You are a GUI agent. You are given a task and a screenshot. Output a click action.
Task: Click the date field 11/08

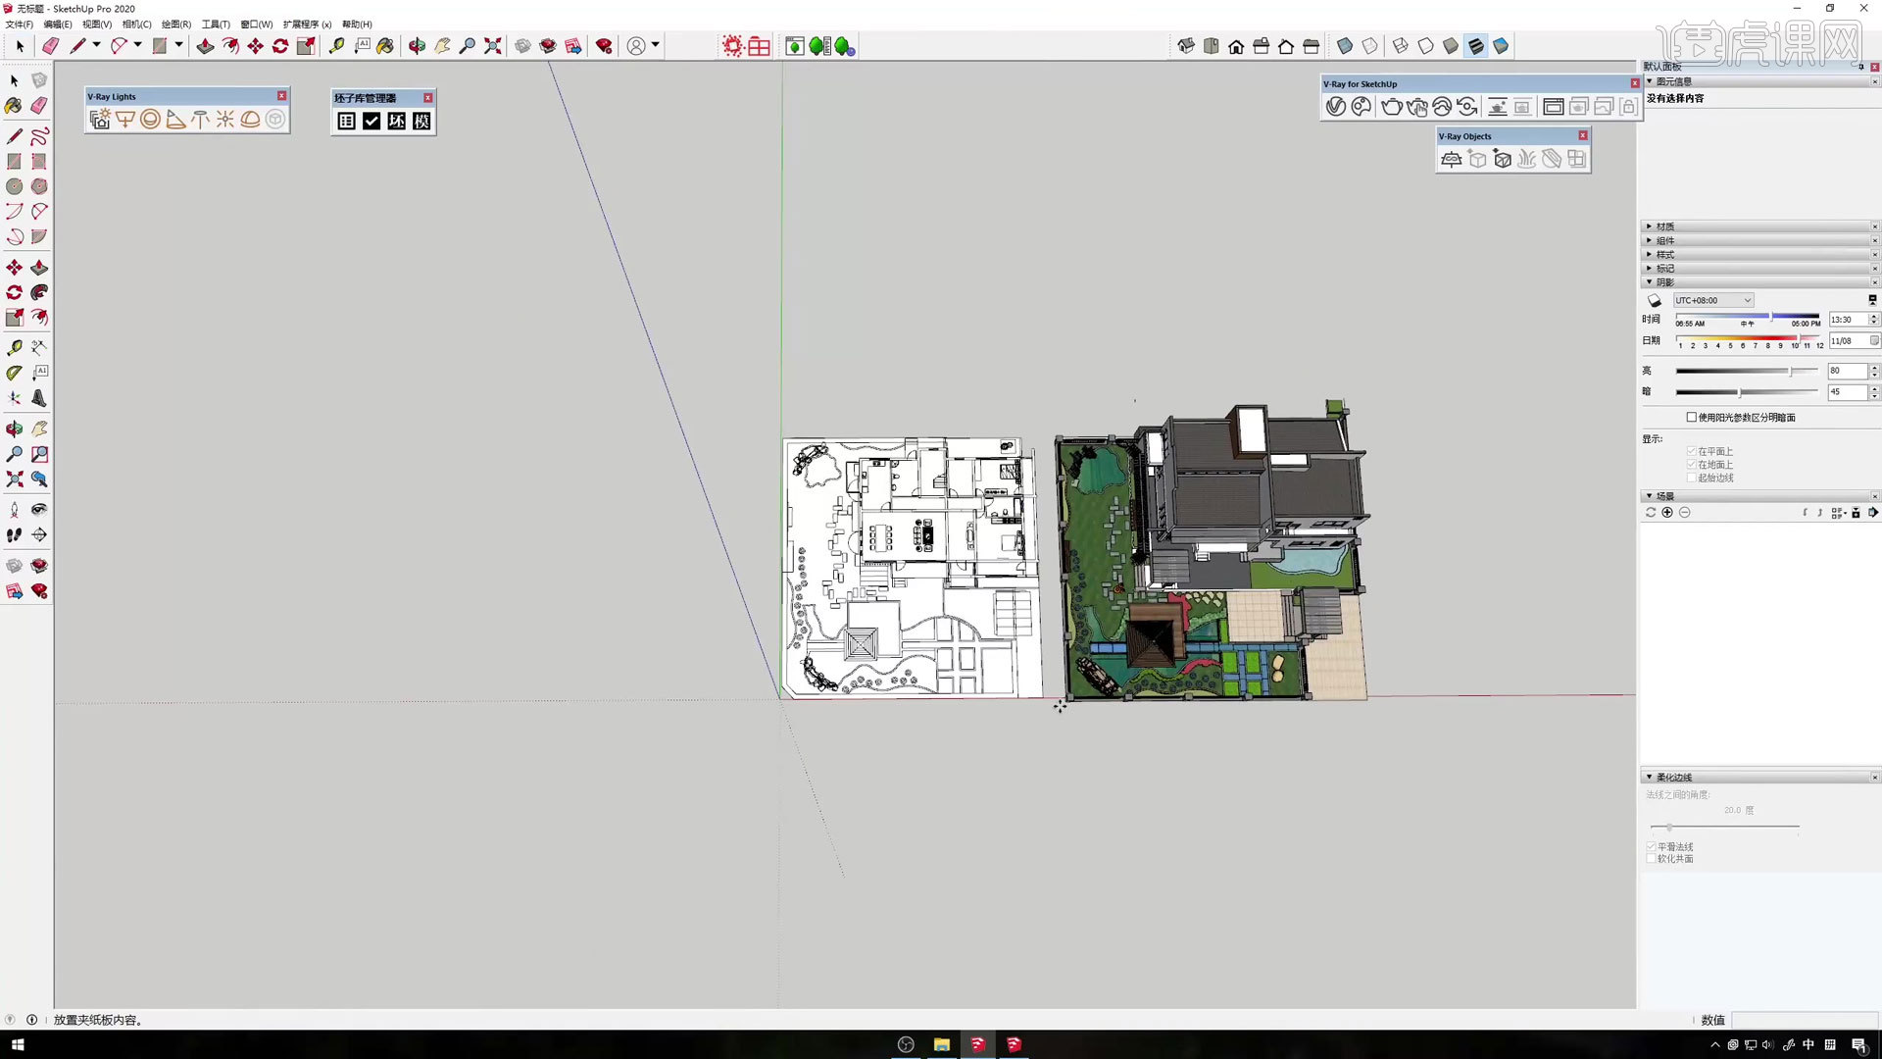click(x=1848, y=341)
